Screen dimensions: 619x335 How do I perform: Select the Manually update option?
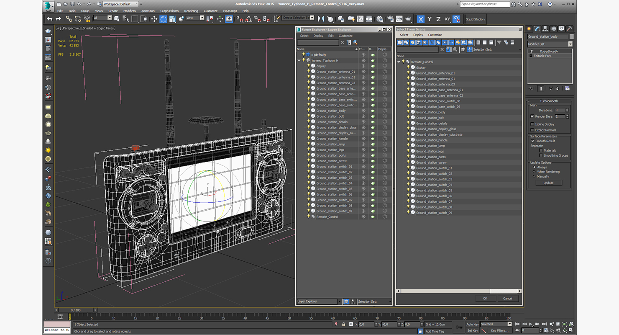(x=534, y=176)
